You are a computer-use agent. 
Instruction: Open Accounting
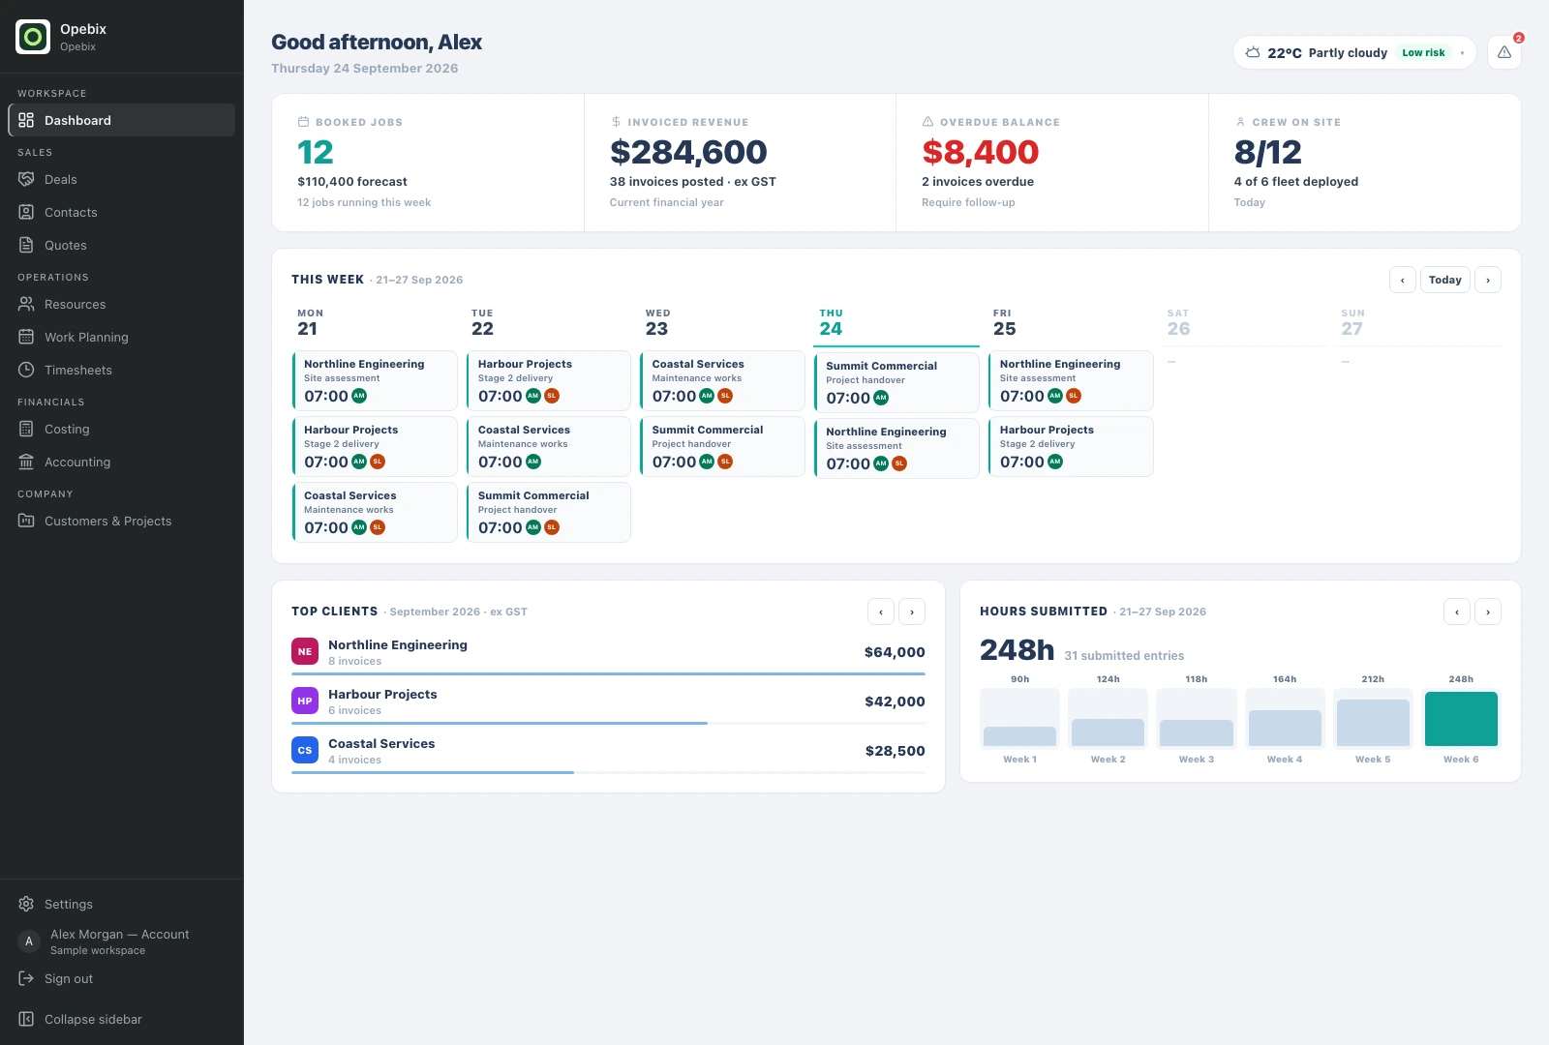pos(122,462)
